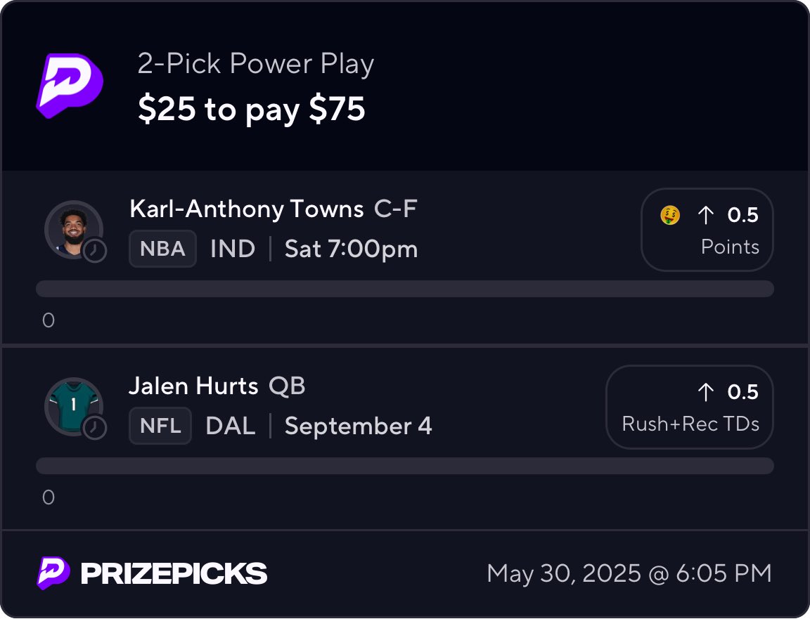
Task: Click the 2-Pick Power Play title
Action: tap(256, 65)
